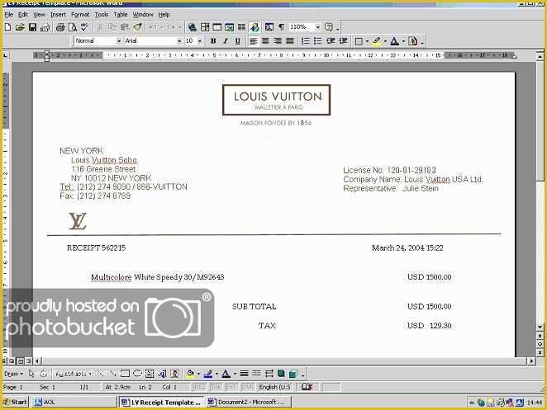Image resolution: width=547 pixels, height=410 pixels.
Task: Insert Clip Art from Drawing toolbar
Action: [175, 374]
